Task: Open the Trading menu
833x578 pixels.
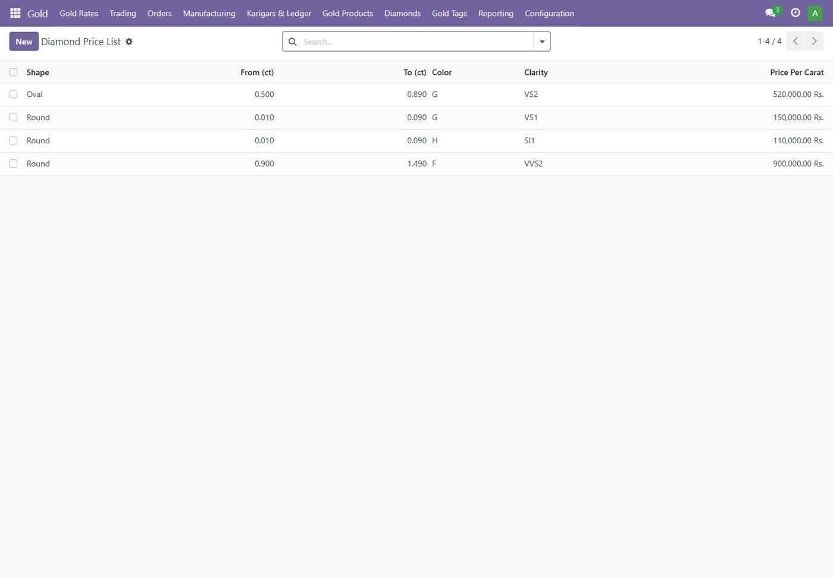Action: click(x=123, y=13)
